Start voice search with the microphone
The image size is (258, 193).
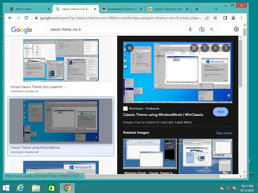[190, 29]
